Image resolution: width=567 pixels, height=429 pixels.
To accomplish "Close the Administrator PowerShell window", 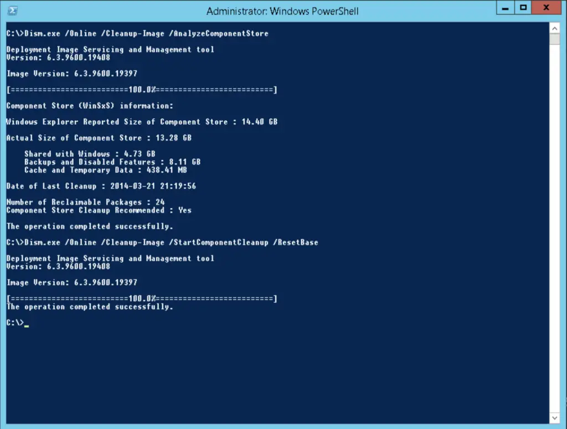I will tap(547, 8).
